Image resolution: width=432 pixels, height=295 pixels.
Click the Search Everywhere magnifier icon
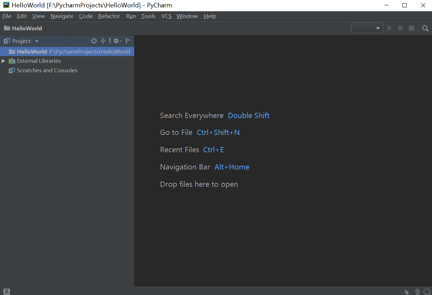425,29
